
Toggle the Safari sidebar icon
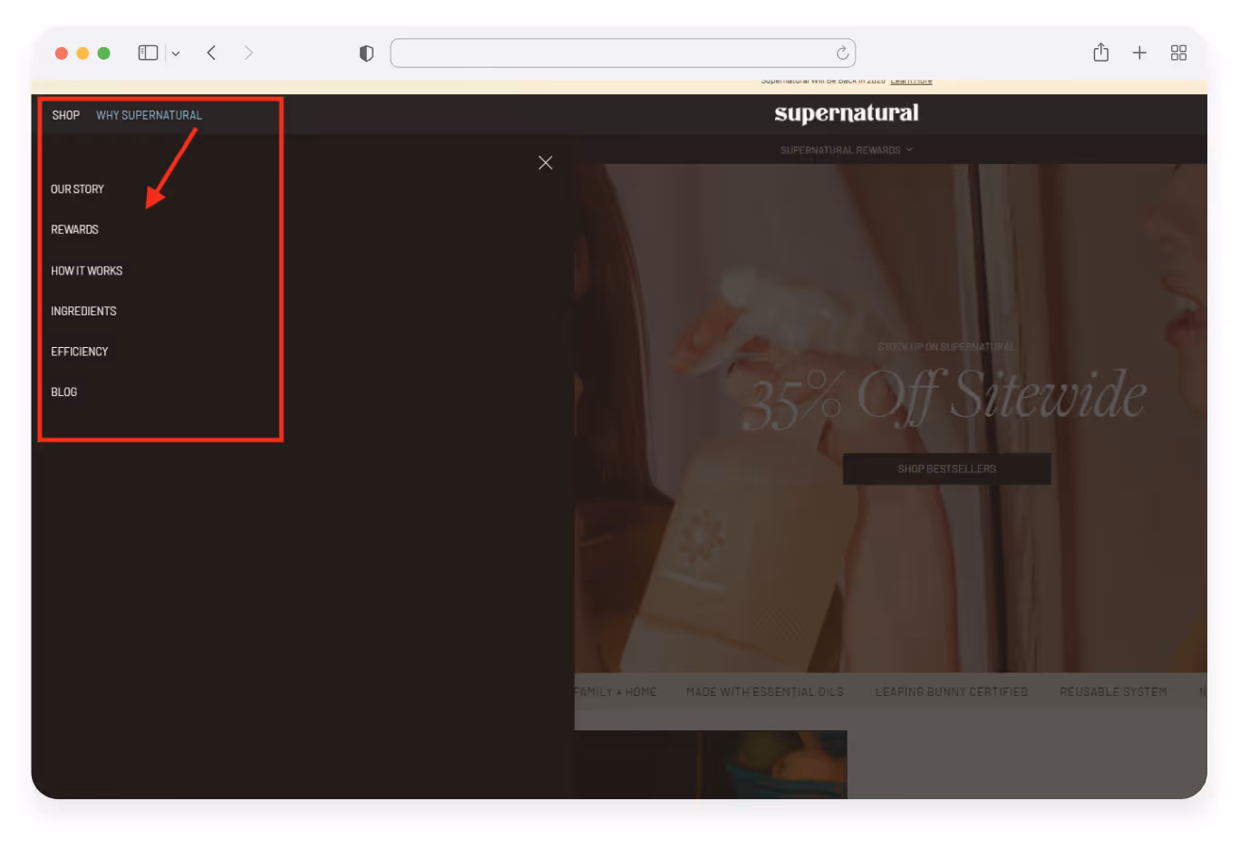(148, 53)
